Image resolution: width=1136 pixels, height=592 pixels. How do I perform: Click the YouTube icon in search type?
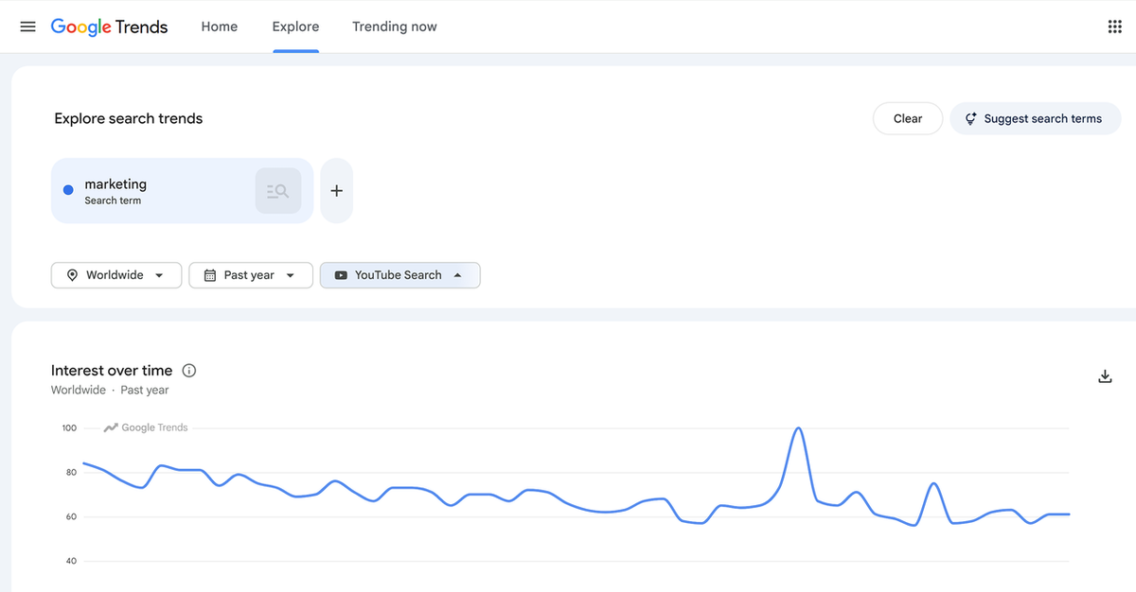341,275
